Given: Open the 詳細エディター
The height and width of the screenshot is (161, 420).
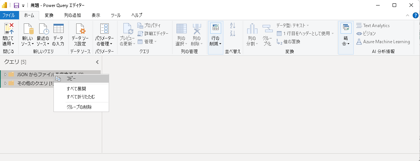Looking at the screenshot, I should click(x=153, y=34).
